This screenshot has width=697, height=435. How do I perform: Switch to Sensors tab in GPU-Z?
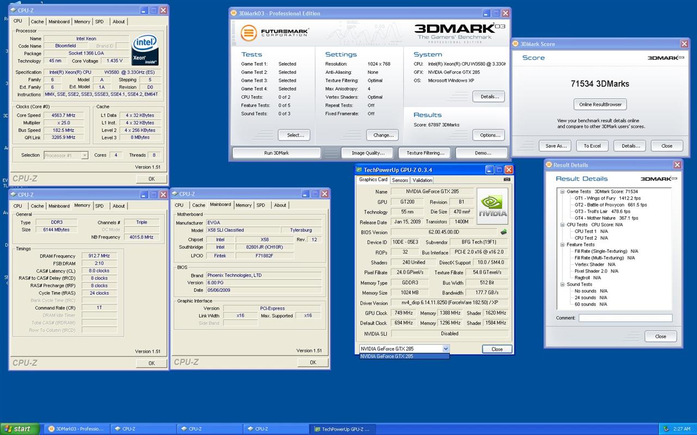pos(400,180)
